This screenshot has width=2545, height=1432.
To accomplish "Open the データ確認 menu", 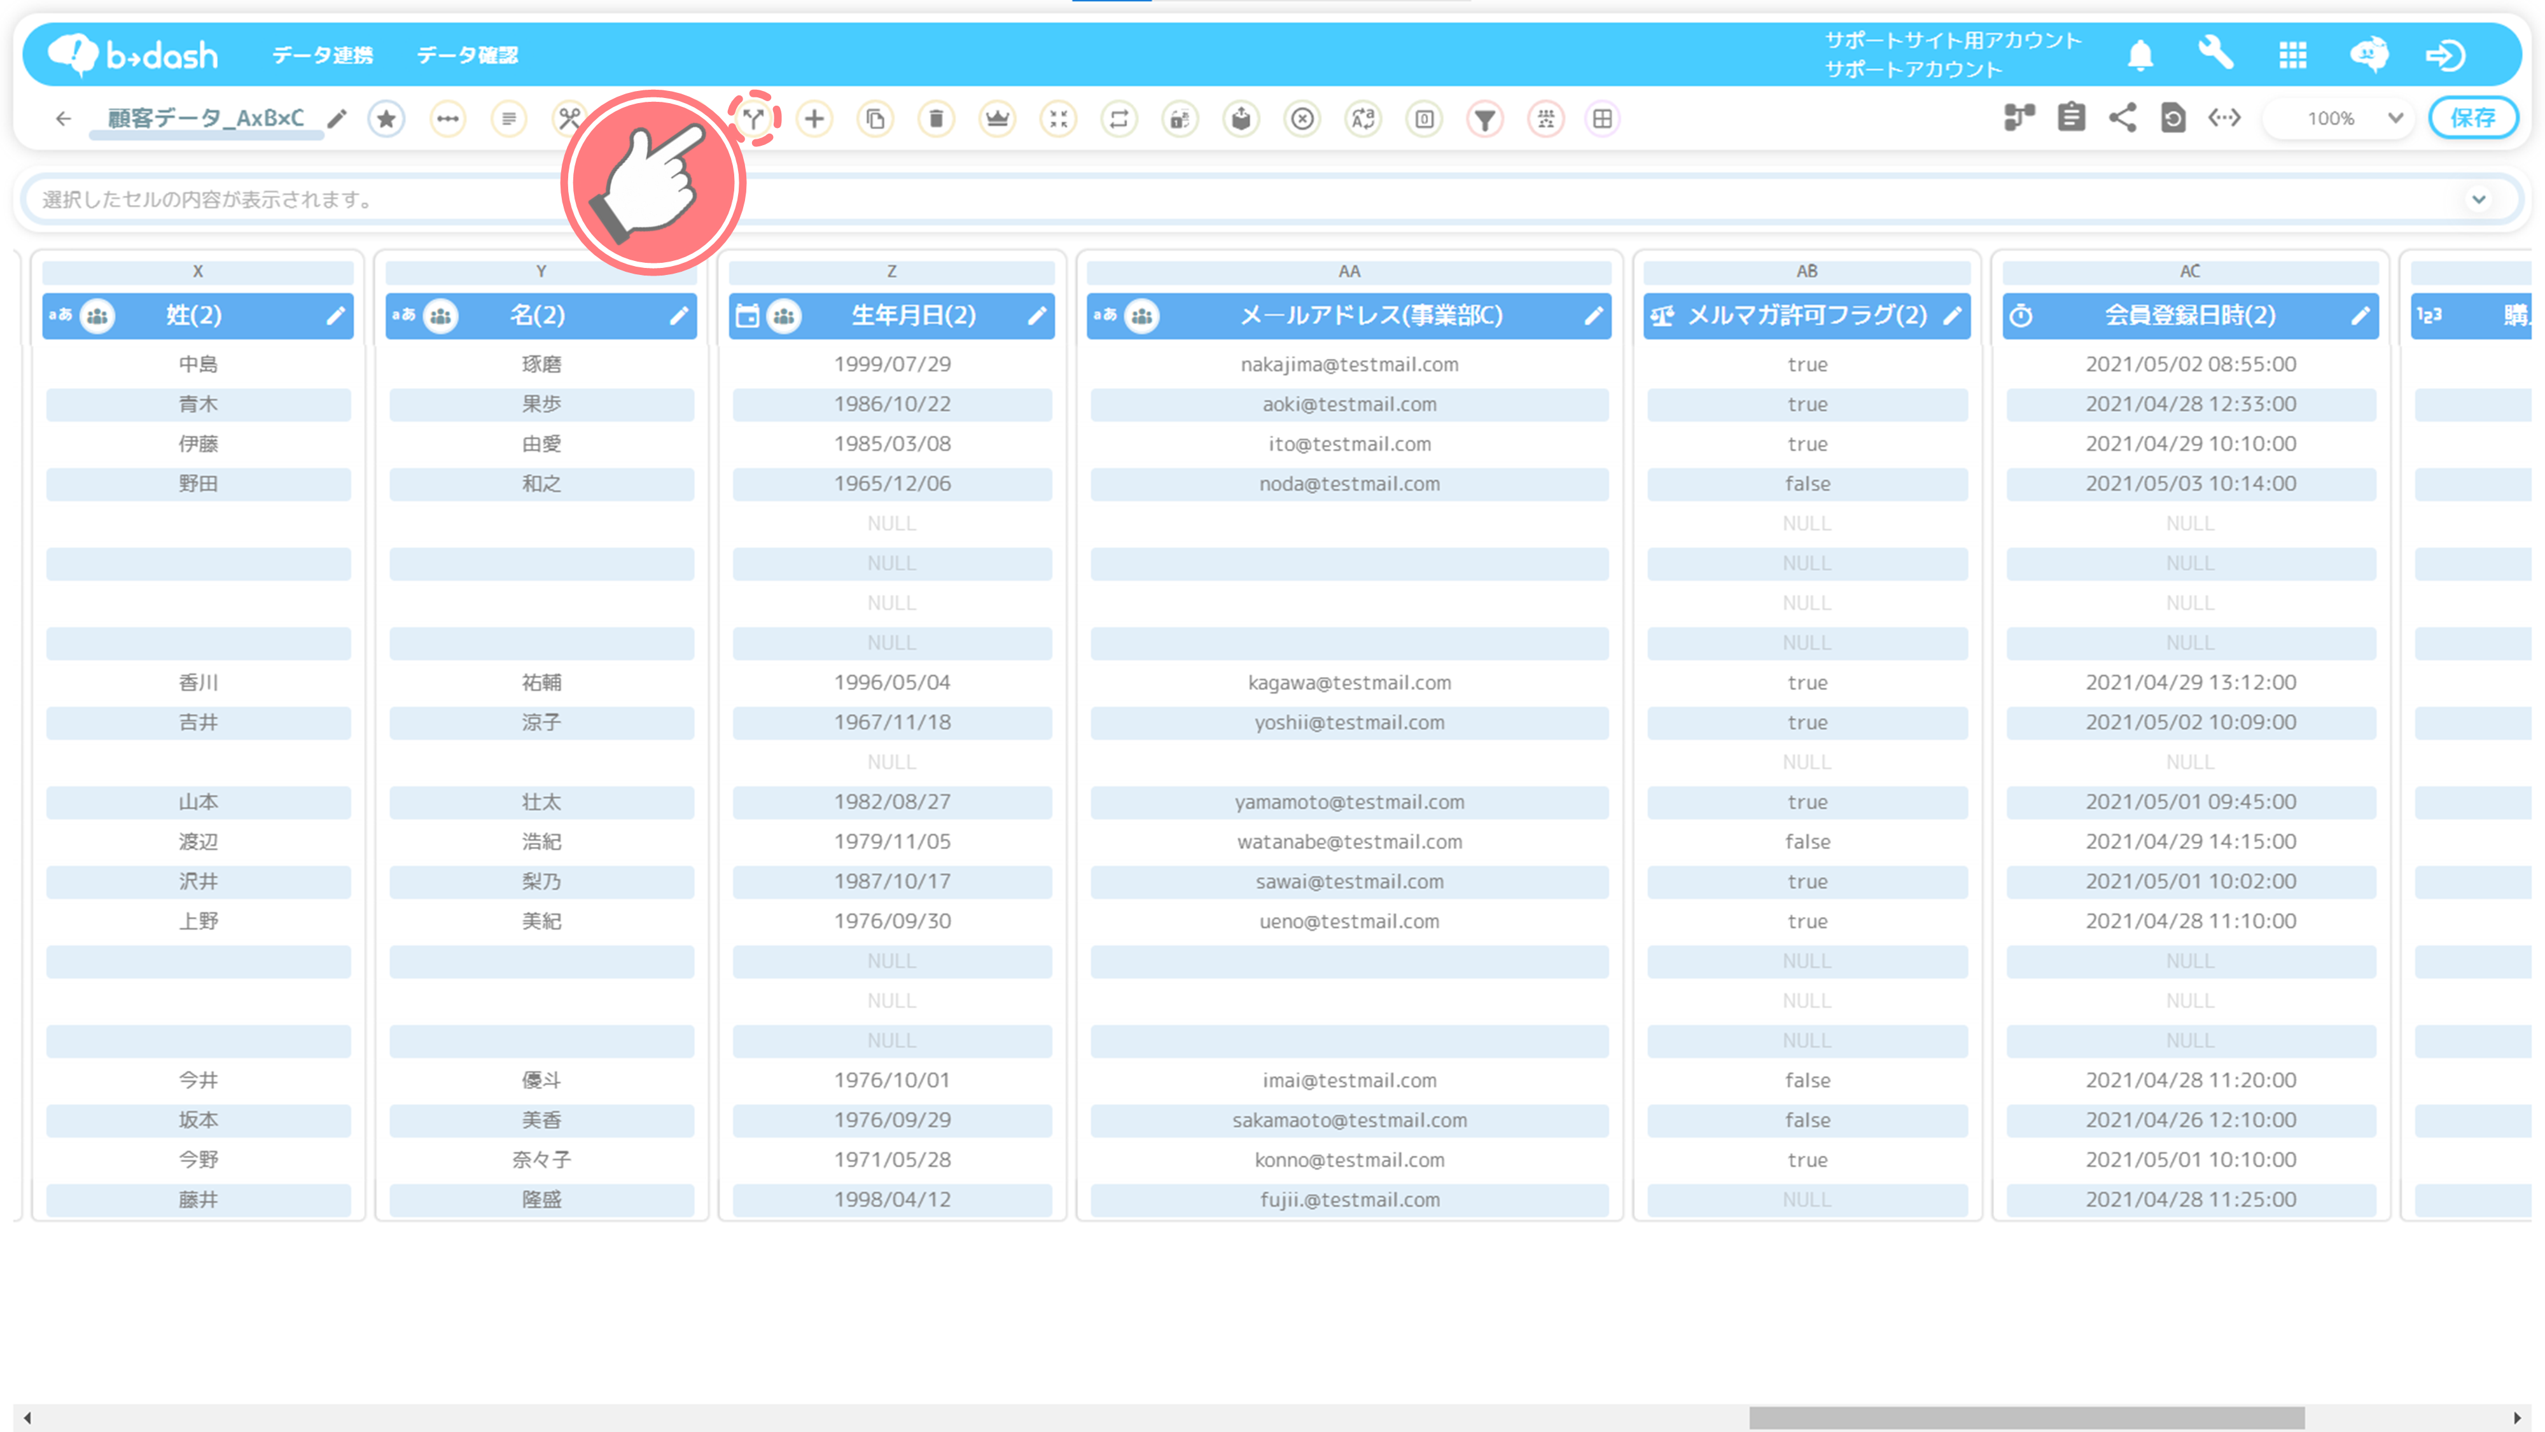I will (467, 55).
